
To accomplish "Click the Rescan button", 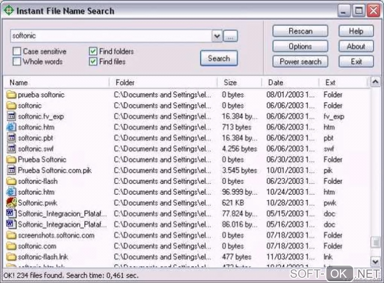I will click(x=300, y=31).
